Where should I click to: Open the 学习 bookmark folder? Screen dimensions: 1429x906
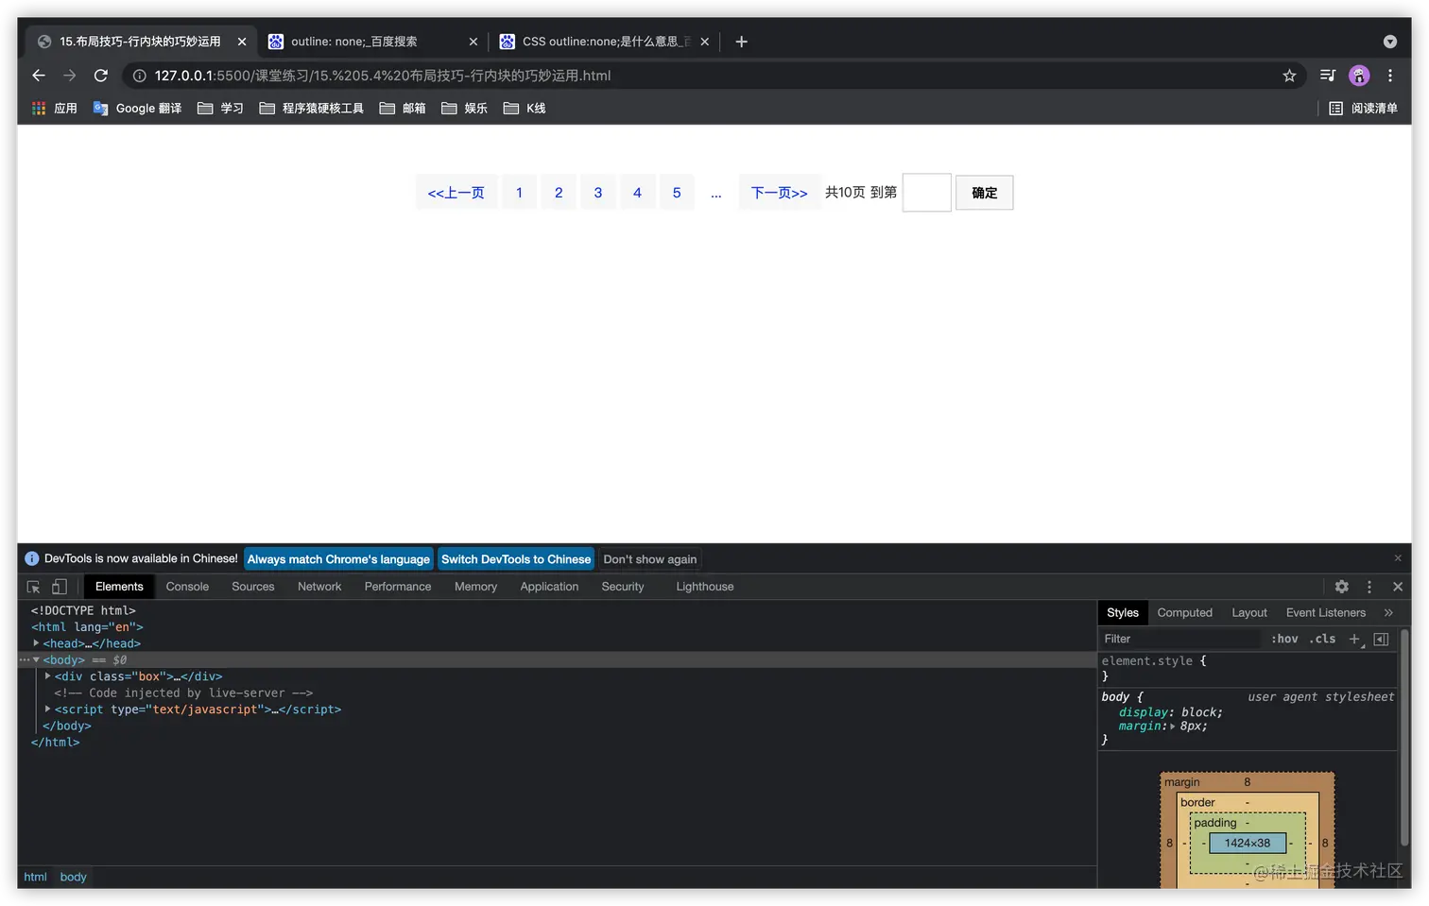click(220, 109)
